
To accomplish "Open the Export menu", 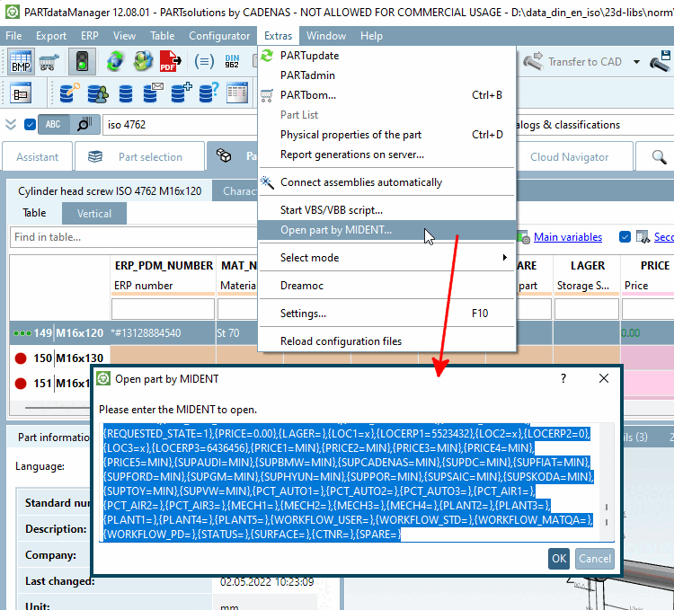I will [x=51, y=36].
